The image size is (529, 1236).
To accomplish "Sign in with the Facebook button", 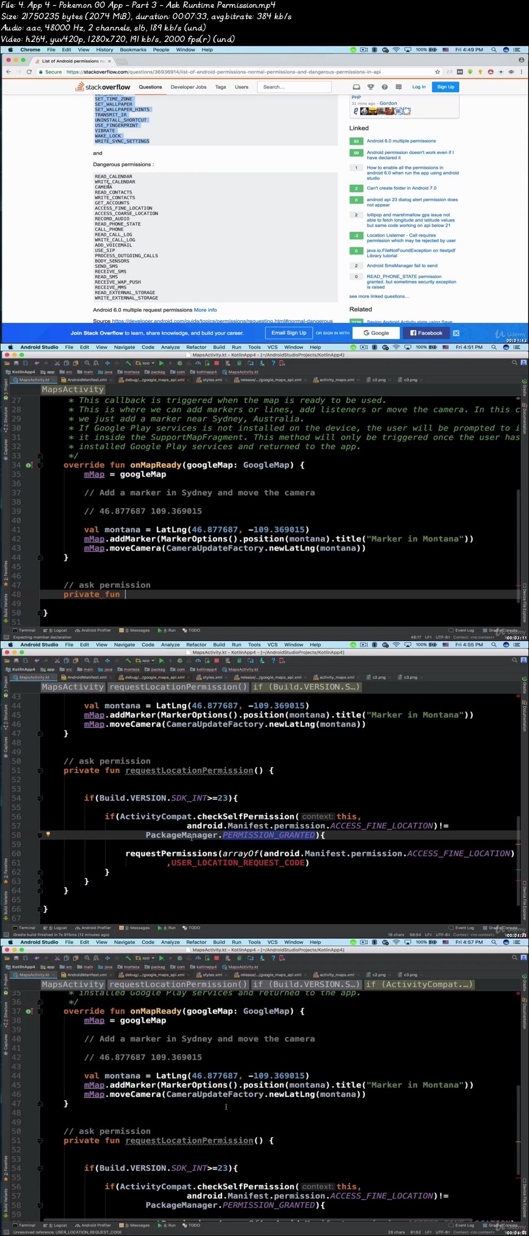I will (x=426, y=333).
